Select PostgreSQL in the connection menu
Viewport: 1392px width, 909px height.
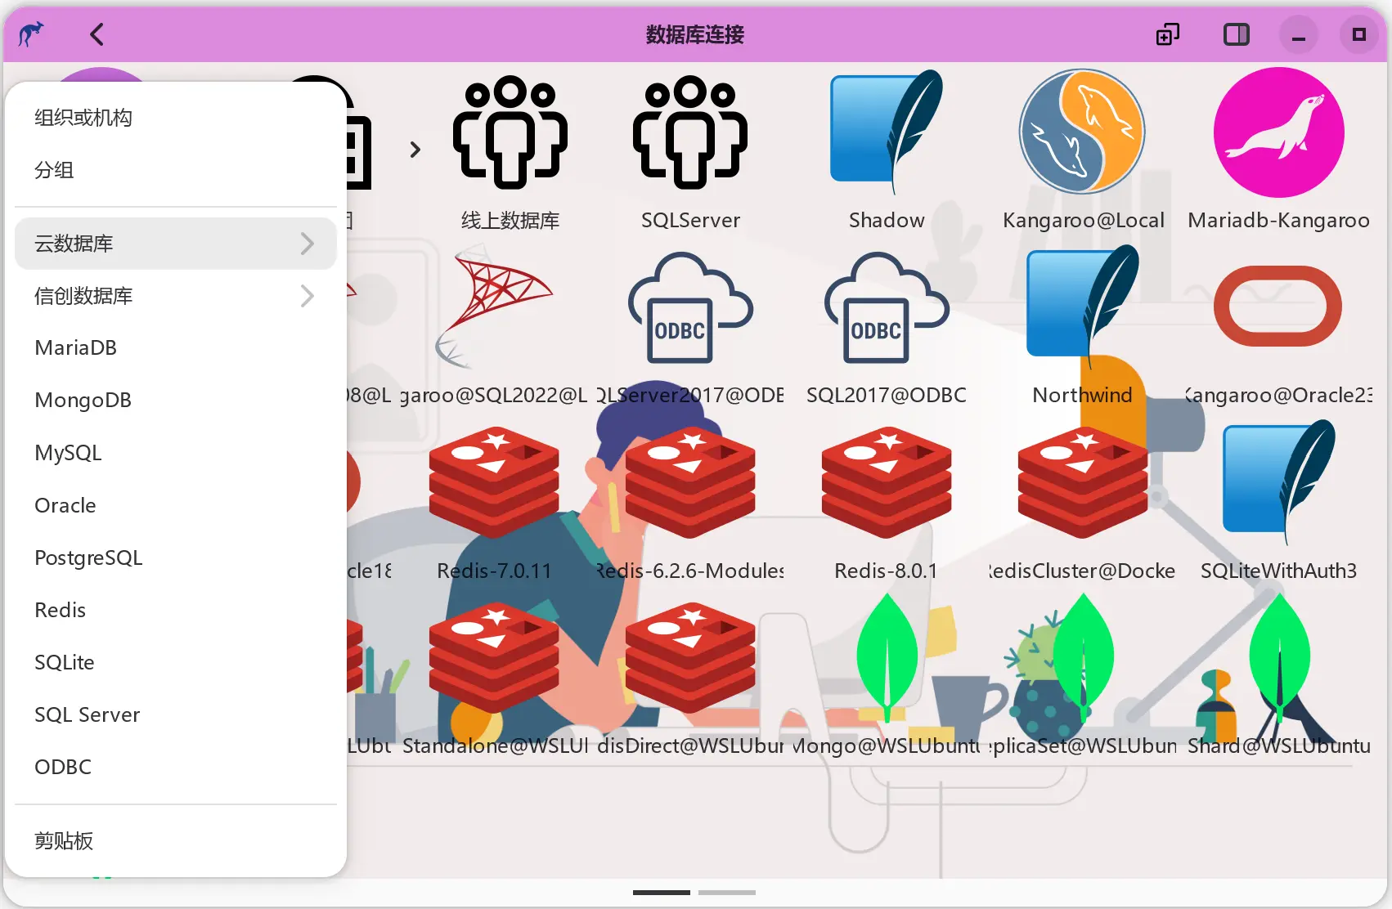[176, 557]
